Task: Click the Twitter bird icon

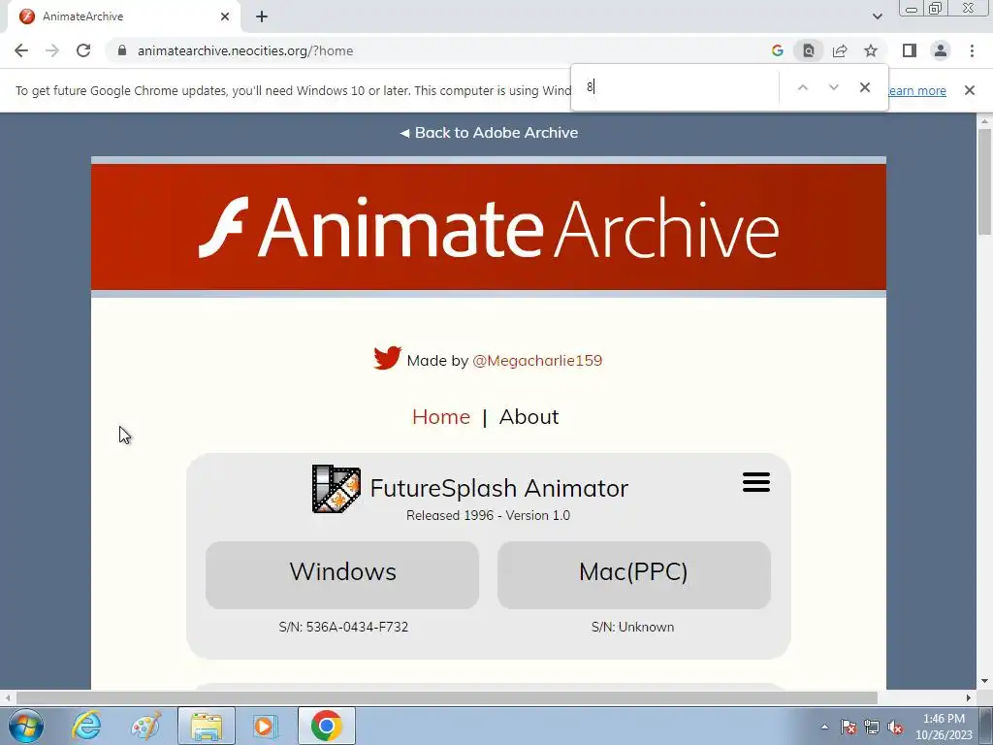Action: 387,358
